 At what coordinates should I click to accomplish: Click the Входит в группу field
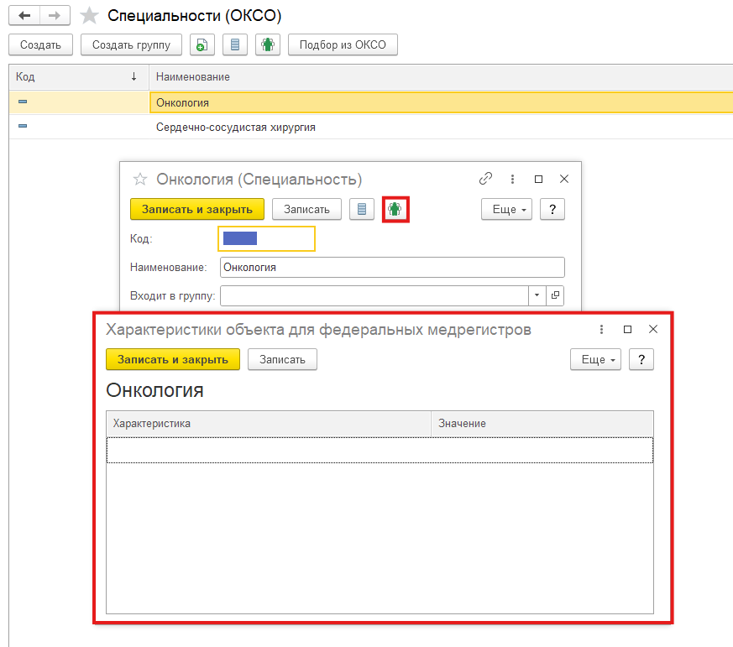click(x=374, y=295)
